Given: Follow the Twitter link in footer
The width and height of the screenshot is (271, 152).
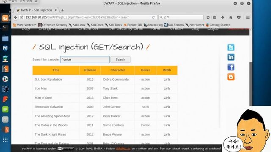Looking at the screenshot, I should tap(123, 149).
